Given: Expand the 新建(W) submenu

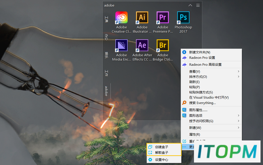Looking at the screenshot, I should click(211, 128).
